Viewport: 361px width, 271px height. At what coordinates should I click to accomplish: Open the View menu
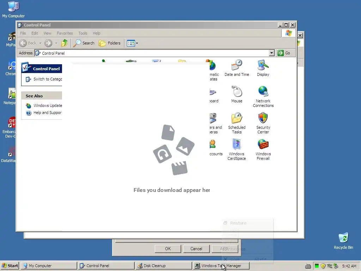point(48,33)
